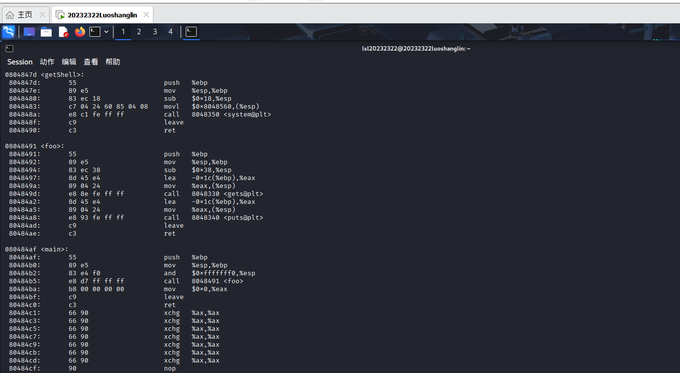
Task: Click address '80484a2:' in foo
Action: pos(25,202)
